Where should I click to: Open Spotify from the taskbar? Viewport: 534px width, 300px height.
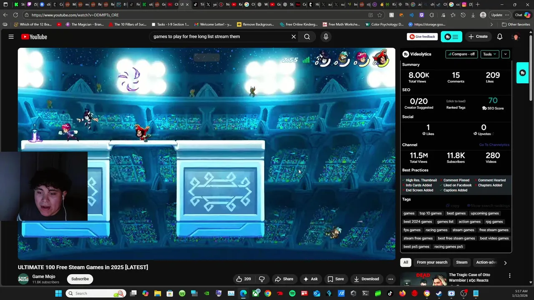[292, 293]
